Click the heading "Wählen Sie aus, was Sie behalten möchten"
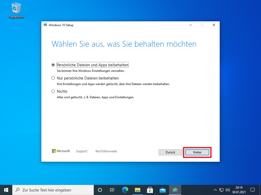The width and height of the screenshot is (261, 195). (x=124, y=44)
